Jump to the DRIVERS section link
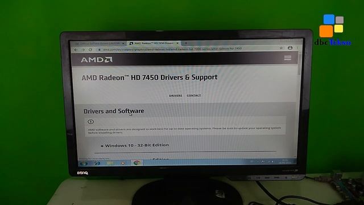 [176, 96]
